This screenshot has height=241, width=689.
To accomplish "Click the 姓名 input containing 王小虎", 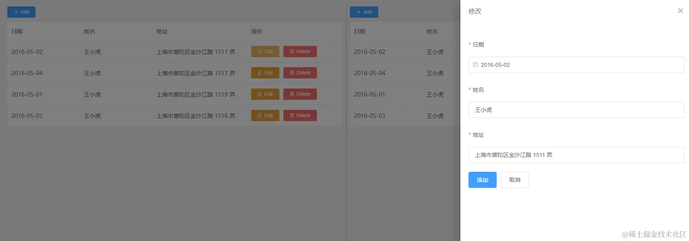I will [576, 110].
